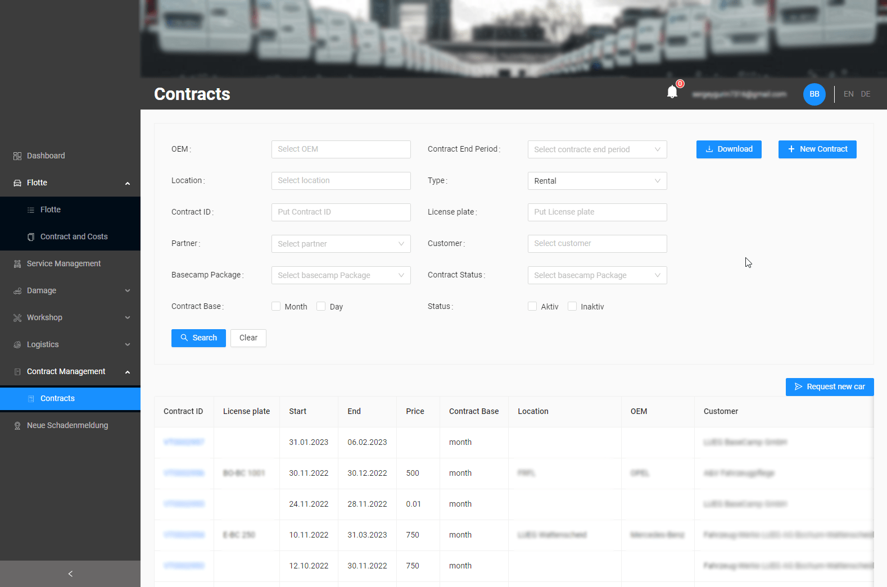
Task: Focus the Select OEM input field
Action: (341, 149)
